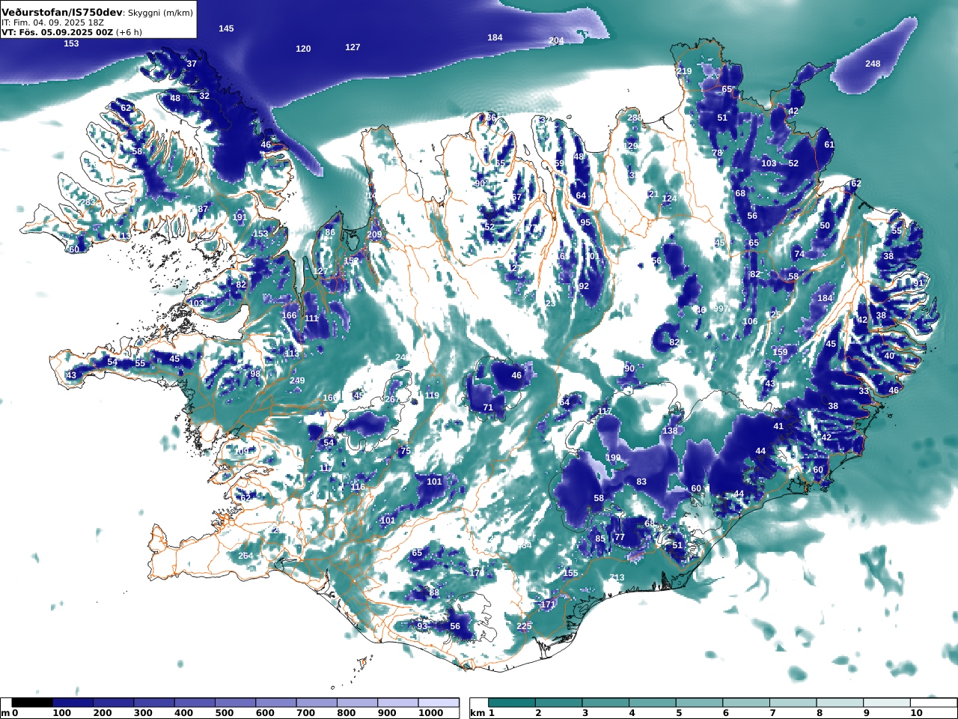
Task: Click the map value 111
Action: pos(312,318)
